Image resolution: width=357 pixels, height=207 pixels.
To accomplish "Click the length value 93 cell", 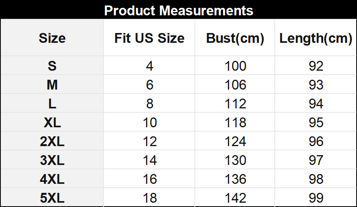I will (x=316, y=85).
